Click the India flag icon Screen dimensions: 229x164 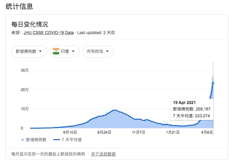(56, 51)
